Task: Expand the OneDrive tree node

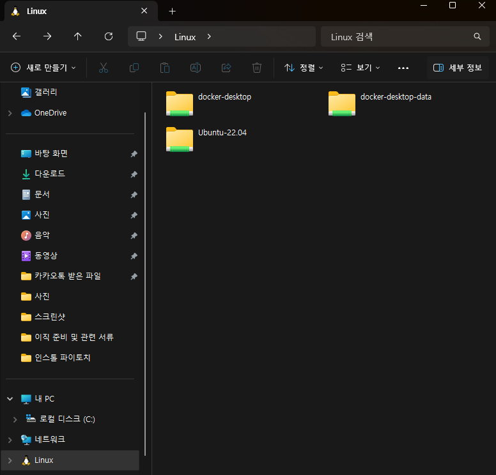Action: [x=10, y=113]
